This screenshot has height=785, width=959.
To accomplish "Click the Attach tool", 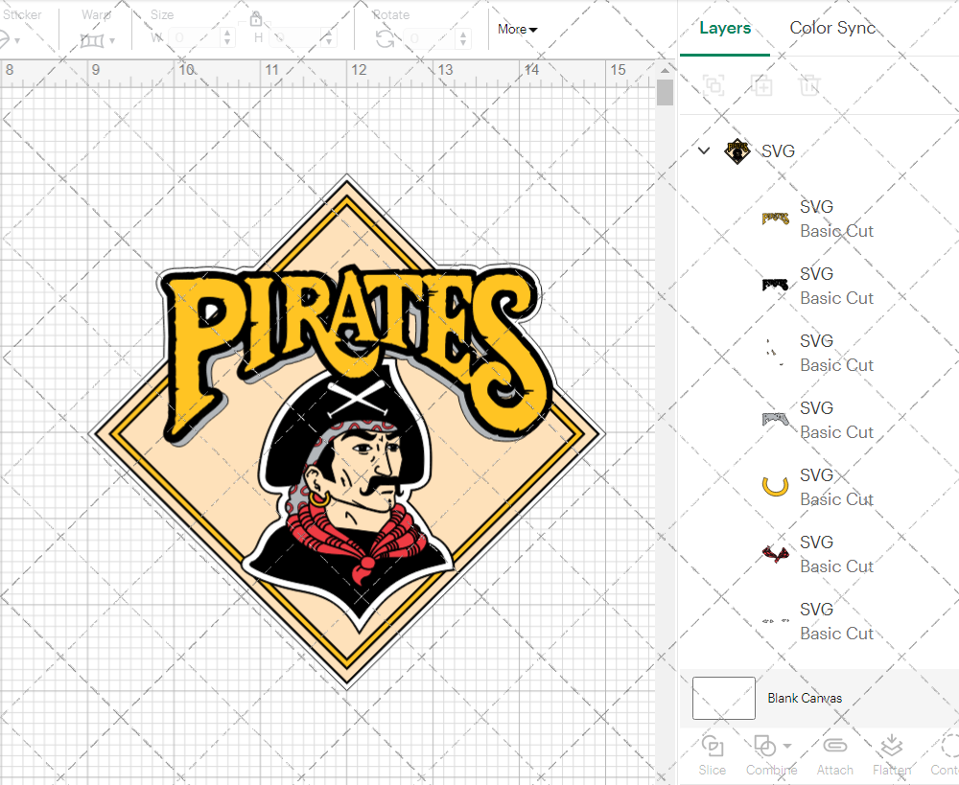I will (x=835, y=755).
